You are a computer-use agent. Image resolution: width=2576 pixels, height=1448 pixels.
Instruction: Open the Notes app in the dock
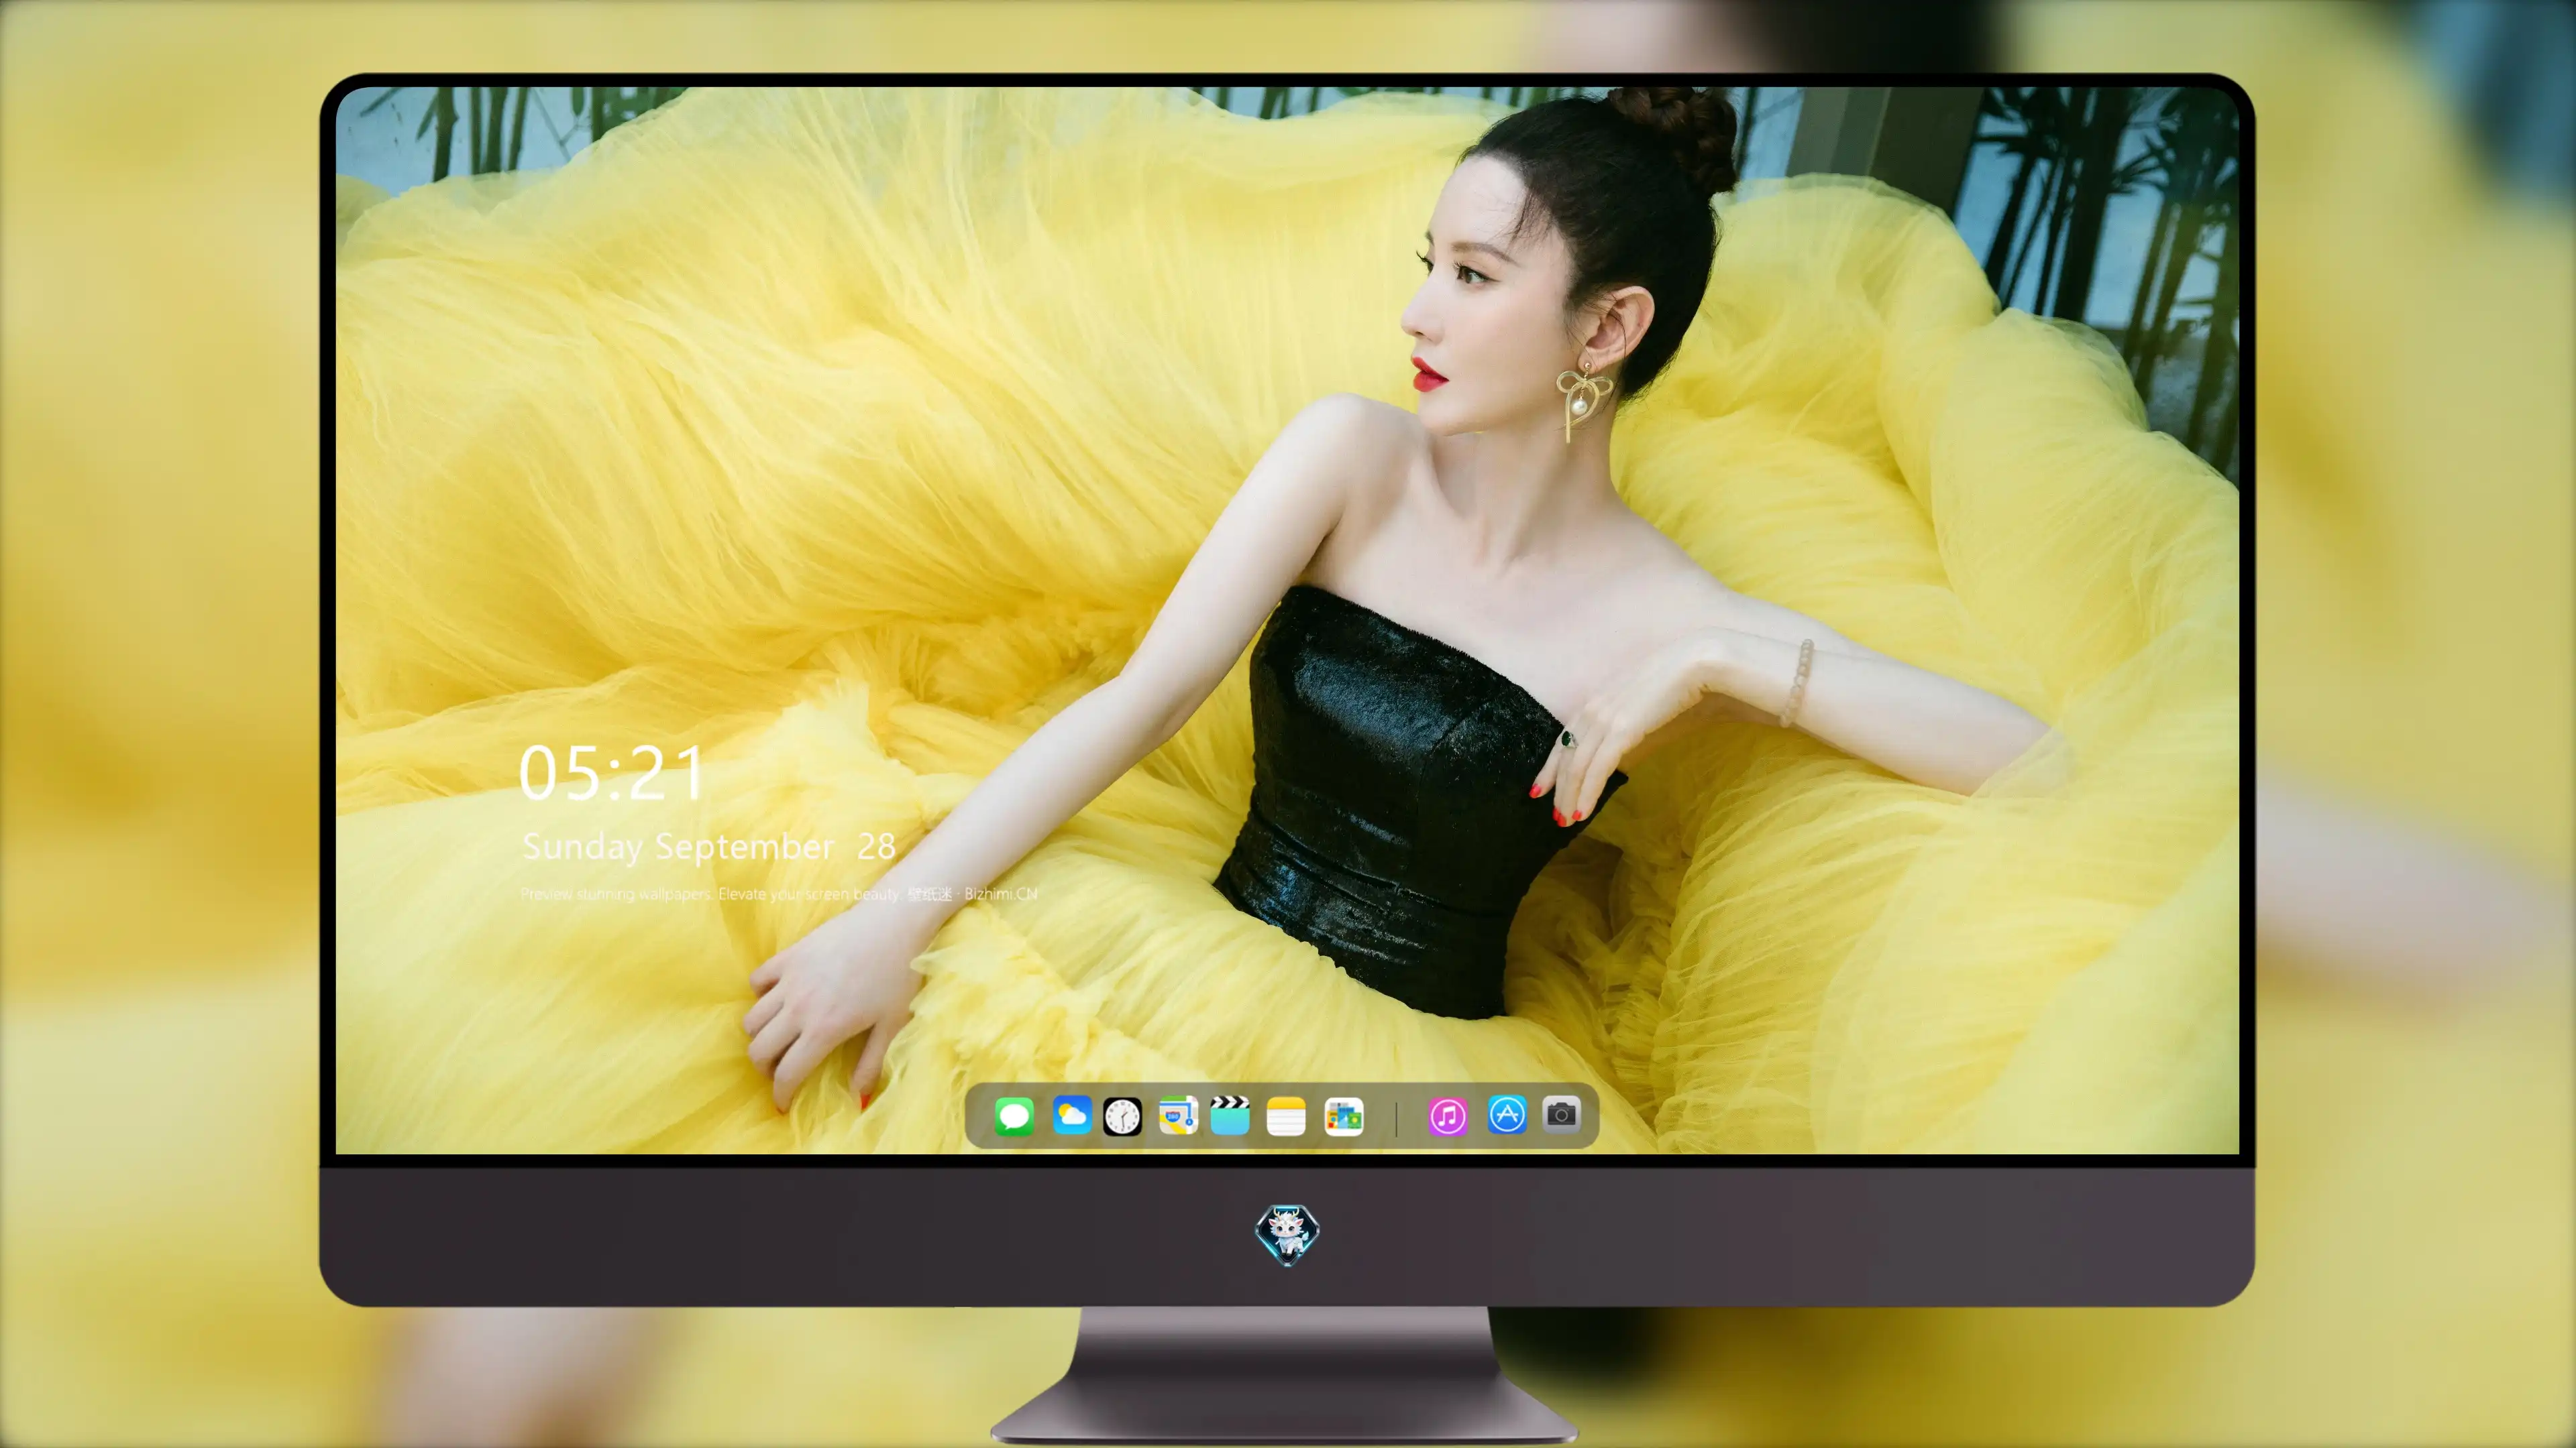[1286, 1116]
